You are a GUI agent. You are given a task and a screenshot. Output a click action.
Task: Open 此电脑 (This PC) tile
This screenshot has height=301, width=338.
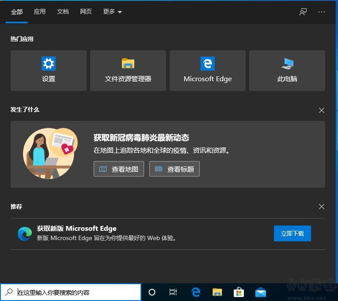pyautogui.click(x=287, y=71)
